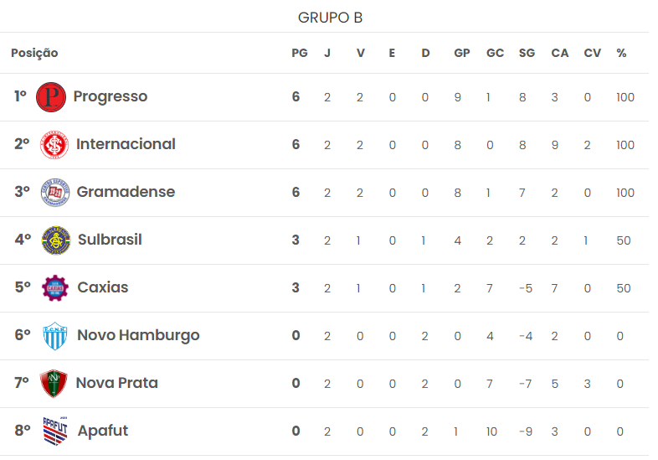Screen dimensions: 658x460
Task: Click the Caxias gear-shaped logo
Action: click(55, 288)
